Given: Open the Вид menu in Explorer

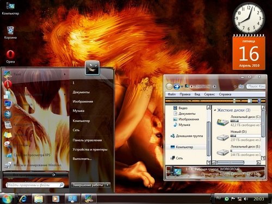Looking at the screenshot, I should click(x=197, y=94).
